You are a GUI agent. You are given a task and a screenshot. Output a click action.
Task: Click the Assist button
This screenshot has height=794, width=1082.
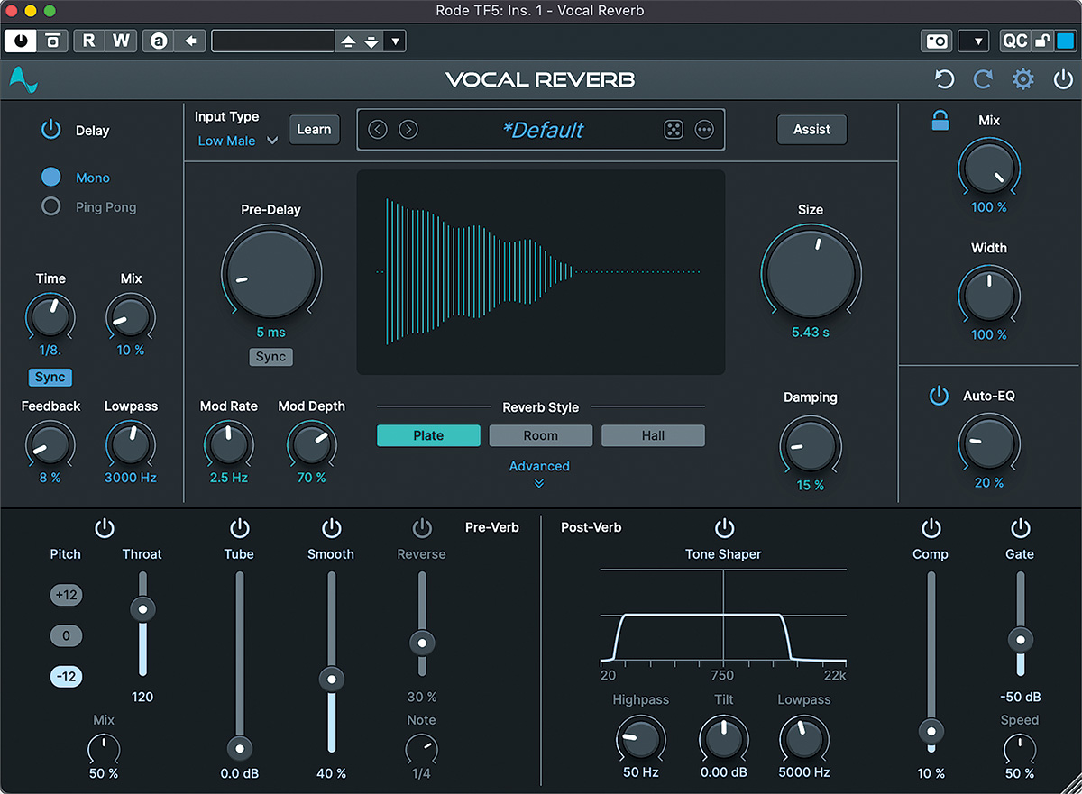(811, 129)
